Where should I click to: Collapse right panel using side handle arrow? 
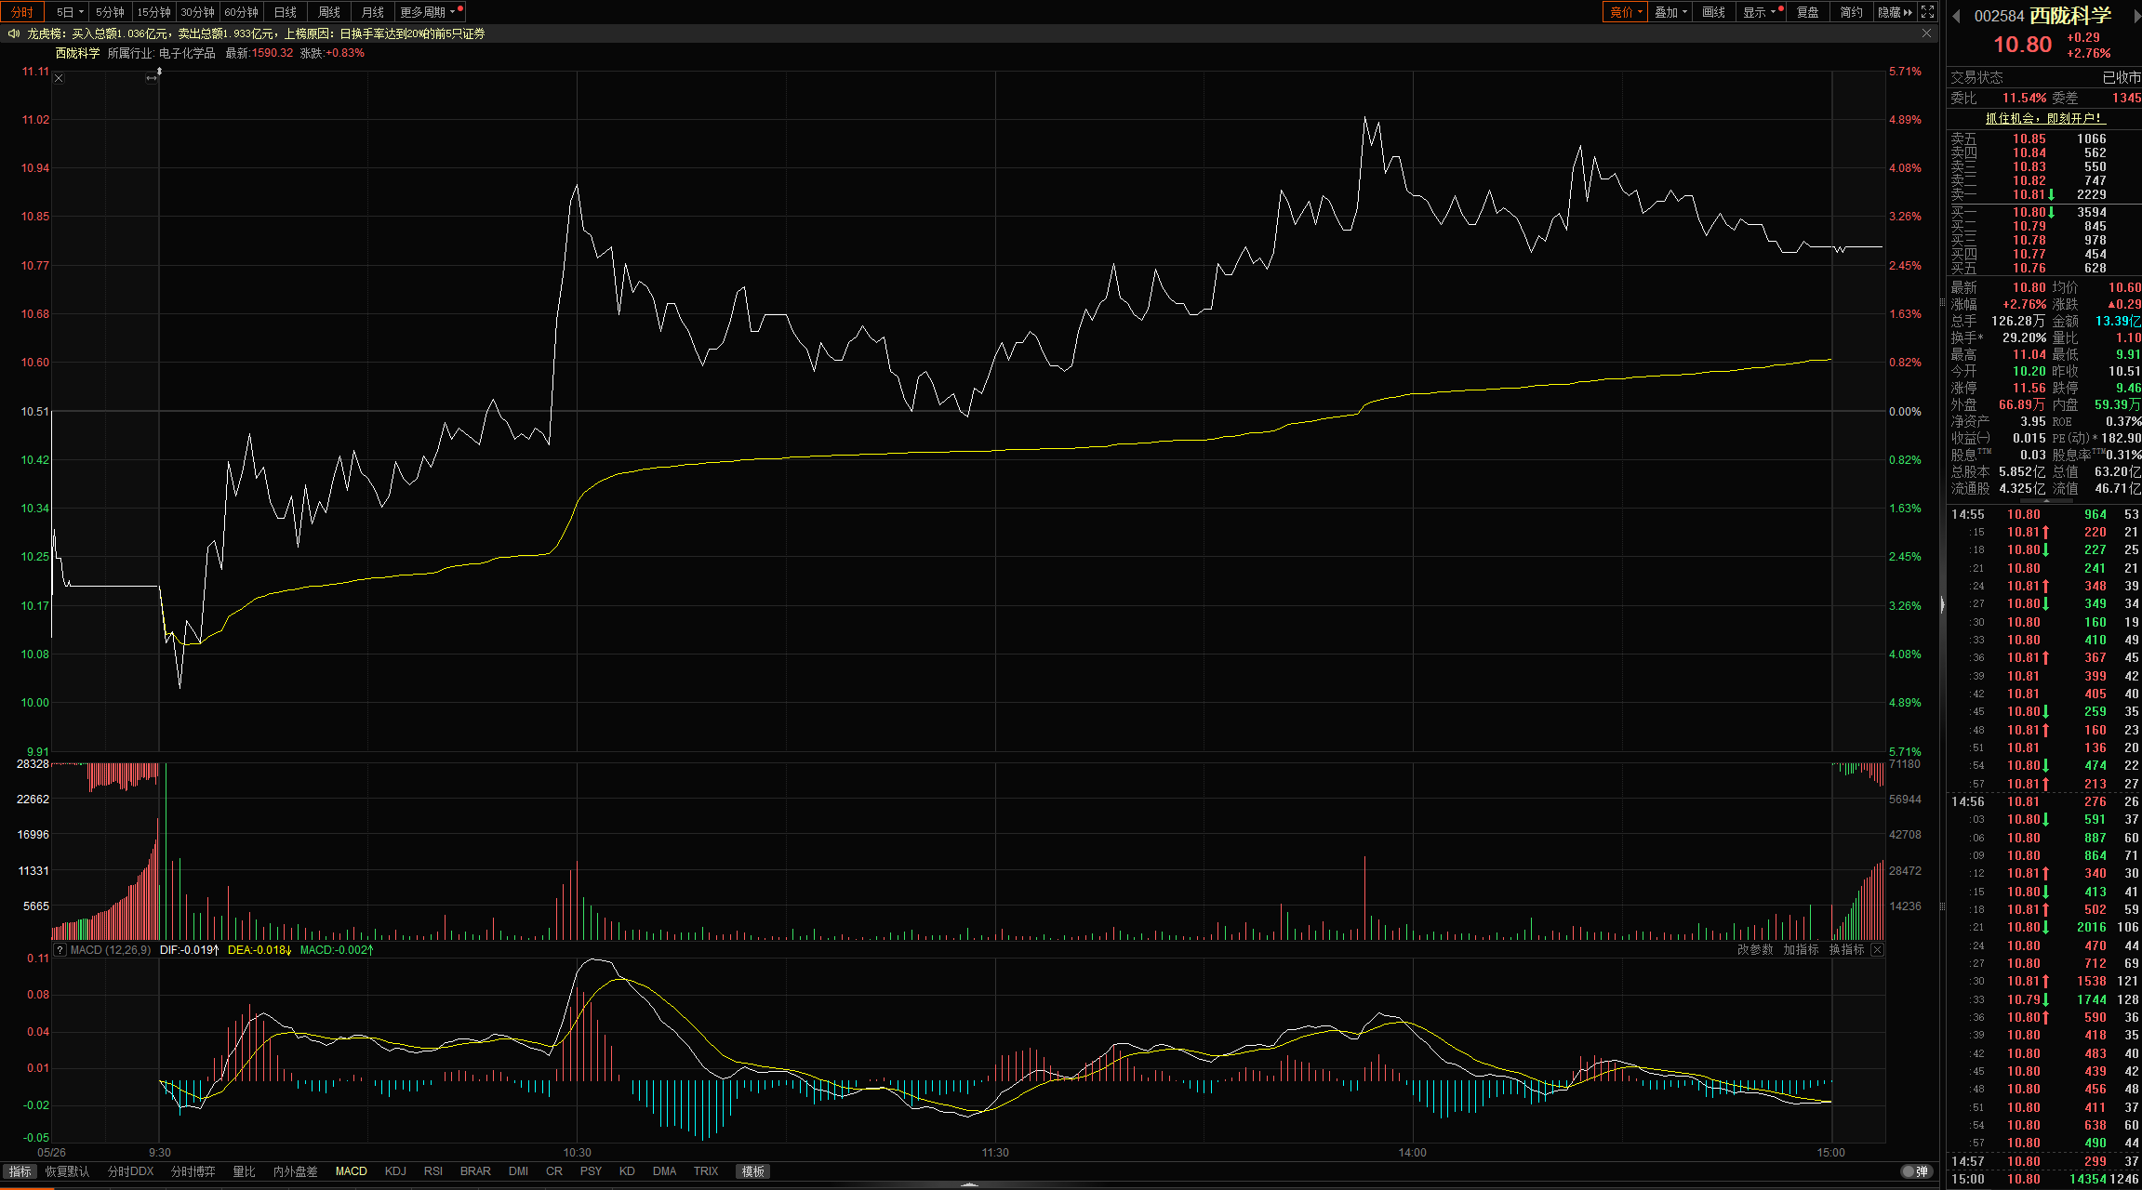point(1942,604)
